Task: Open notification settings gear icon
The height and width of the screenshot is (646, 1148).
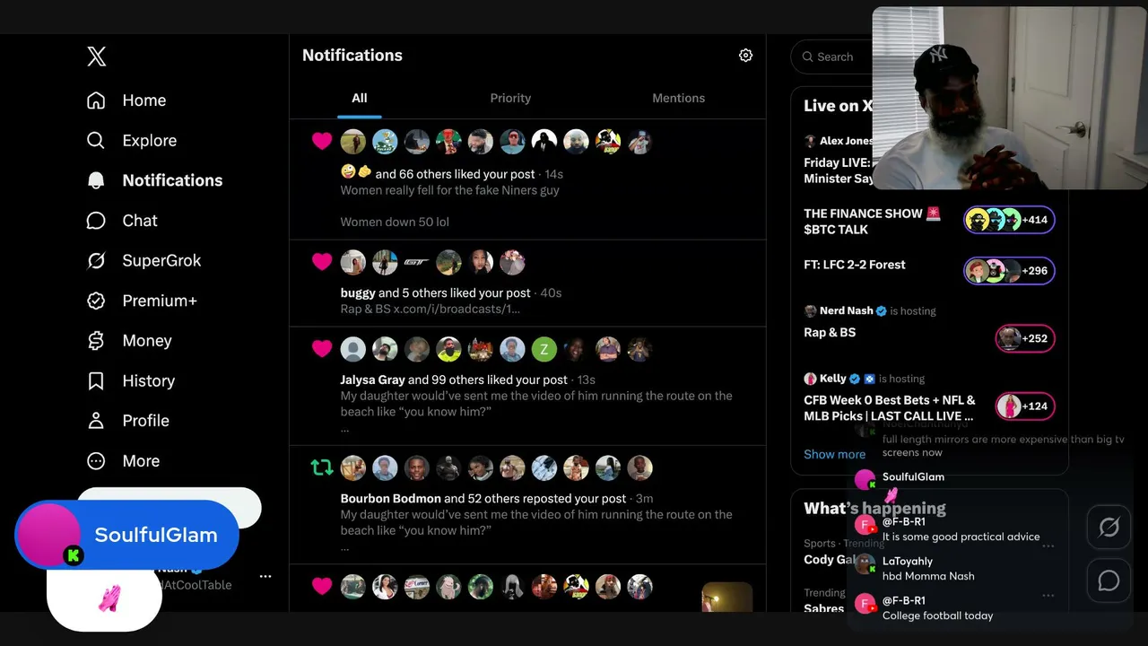Action: pyautogui.click(x=745, y=56)
